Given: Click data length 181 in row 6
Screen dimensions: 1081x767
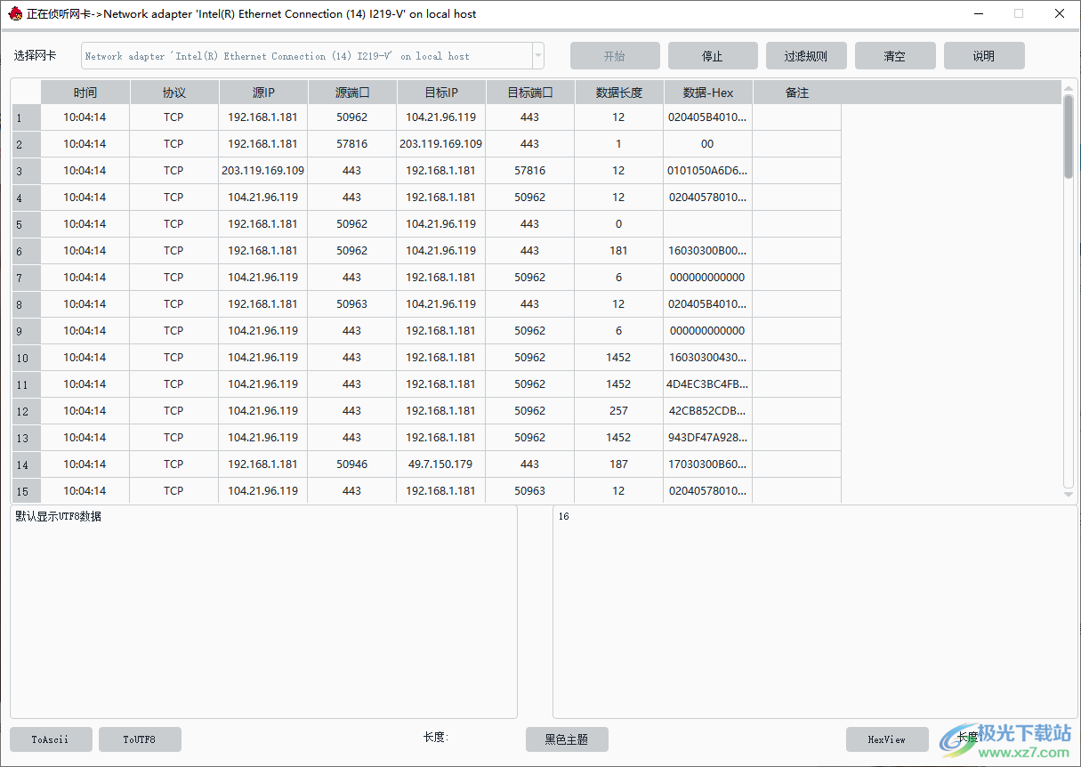Looking at the screenshot, I should (x=619, y=251).
